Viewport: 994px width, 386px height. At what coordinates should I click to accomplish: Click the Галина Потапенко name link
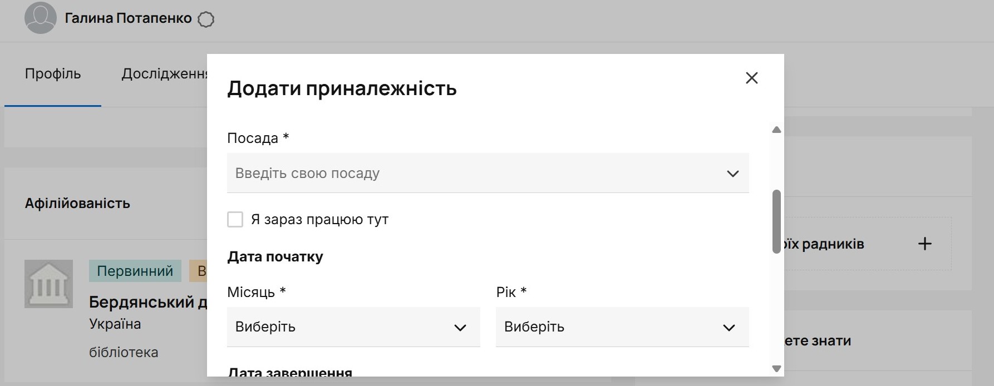pos(128,18)
